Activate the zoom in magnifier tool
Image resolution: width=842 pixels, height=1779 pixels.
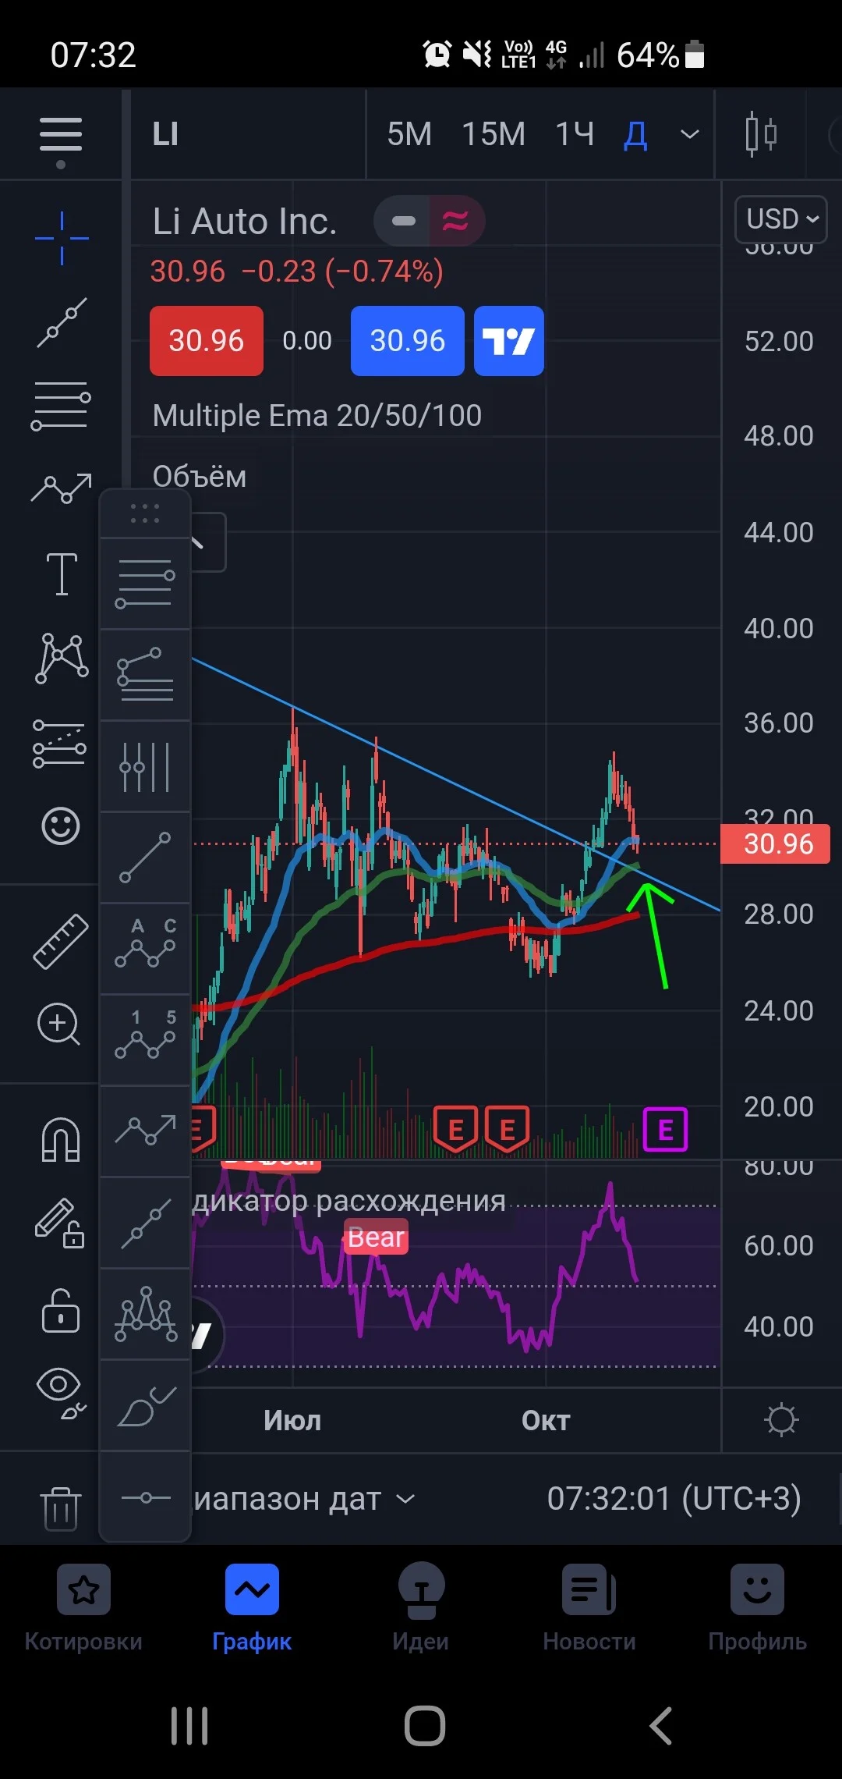pyautogui.click(x=59, y=1024)
